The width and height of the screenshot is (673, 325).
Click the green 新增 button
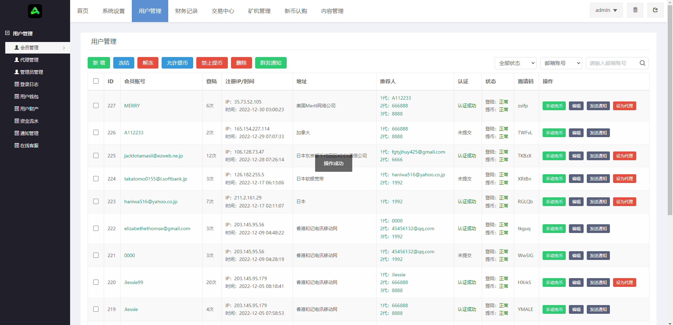pos(99,63)
